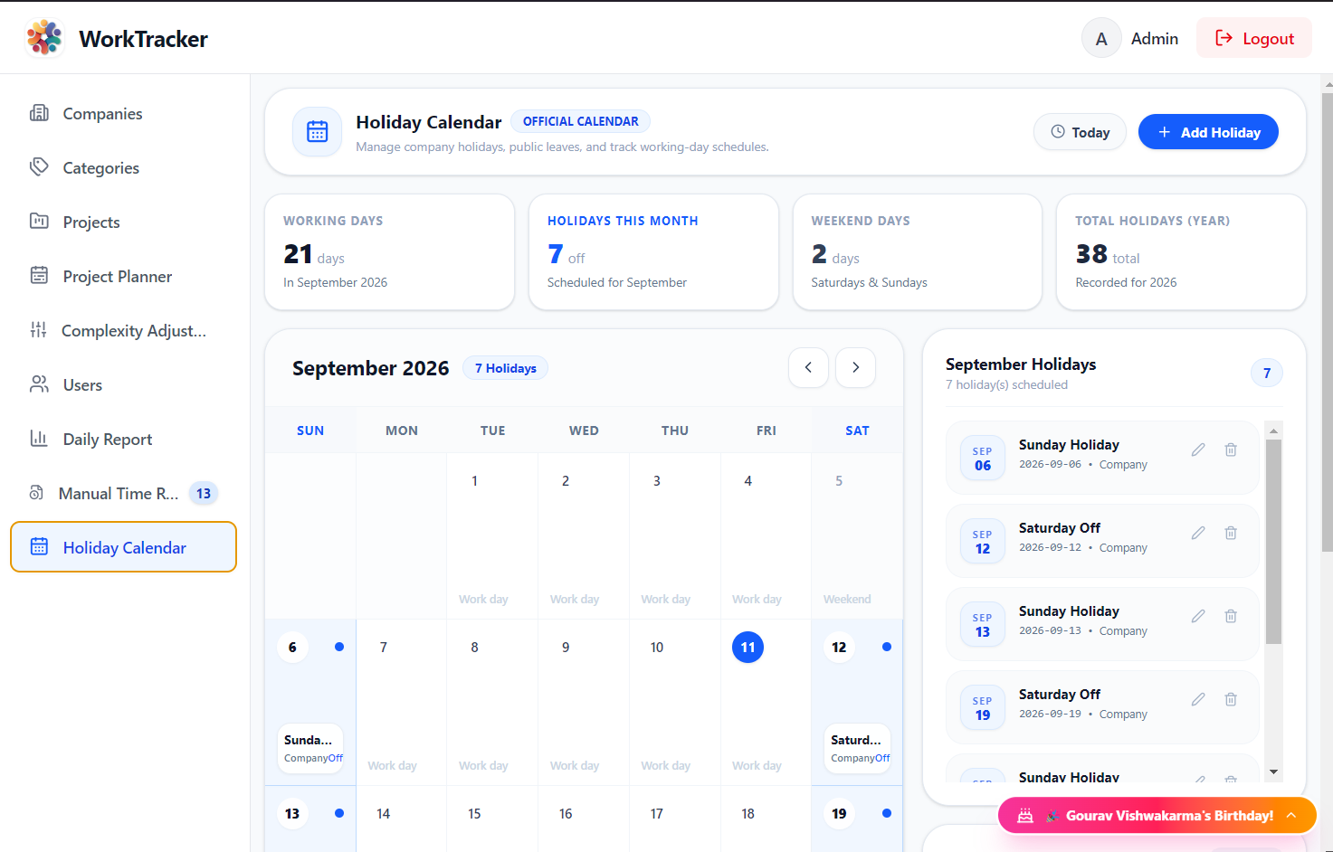This screenshot has height=852, width=1333.
Task: Click the Add Holiday button
Action: (1208, 132)
